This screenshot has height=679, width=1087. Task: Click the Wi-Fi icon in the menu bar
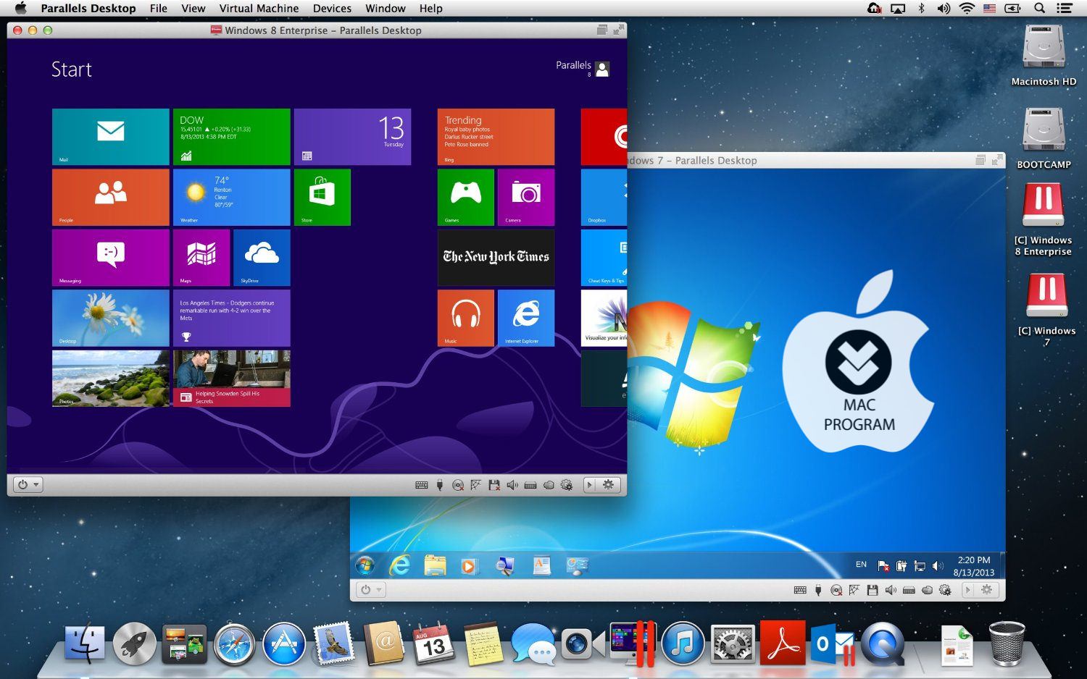(967, 9)
